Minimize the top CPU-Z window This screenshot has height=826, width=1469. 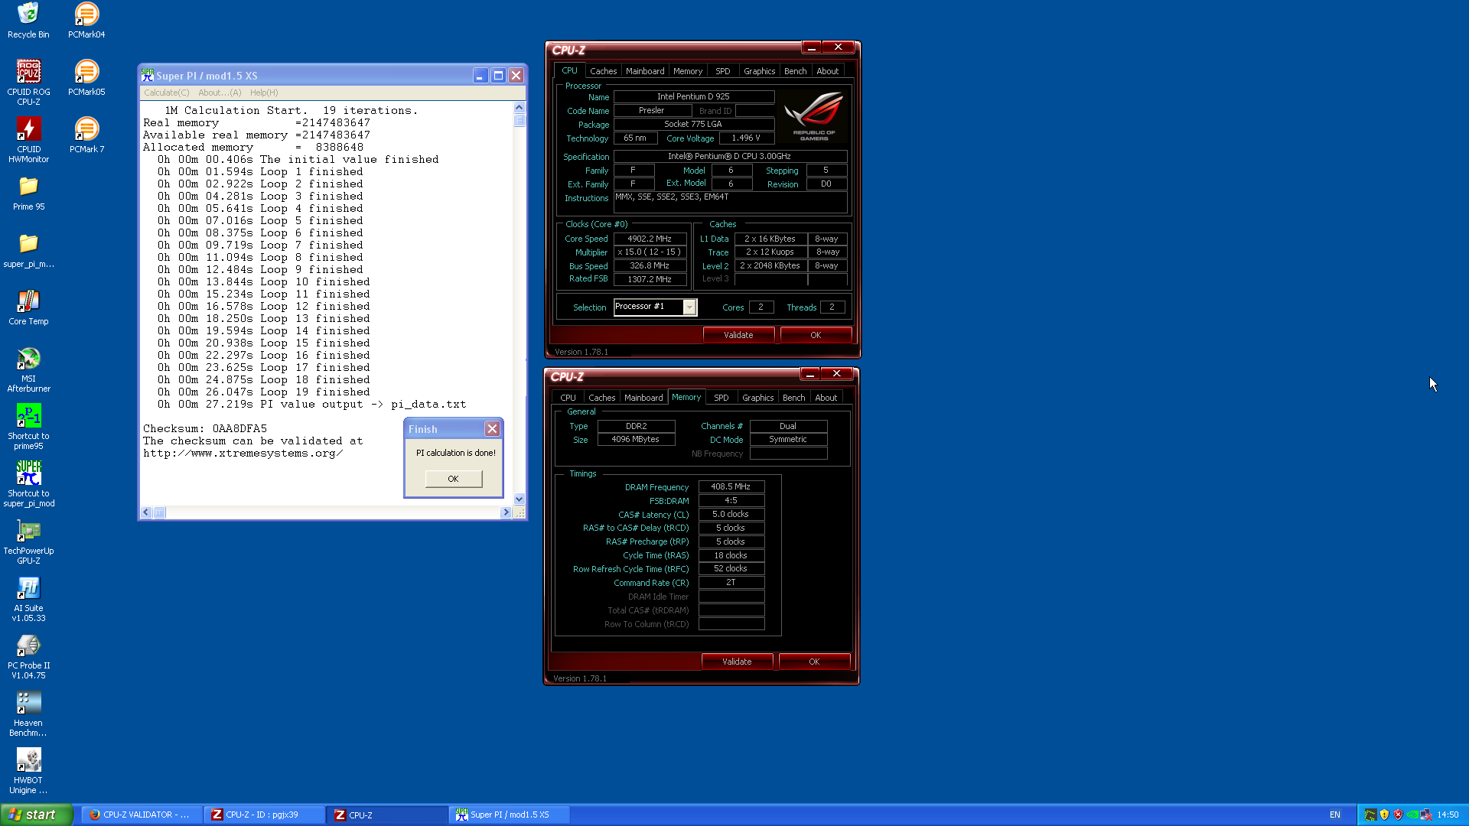click(811, 47)
